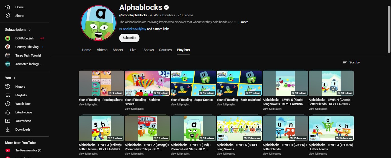Viewport: 391px width, 158px height.
Task: View full playlist for Bedtime Stories
Action: (134, 109)
